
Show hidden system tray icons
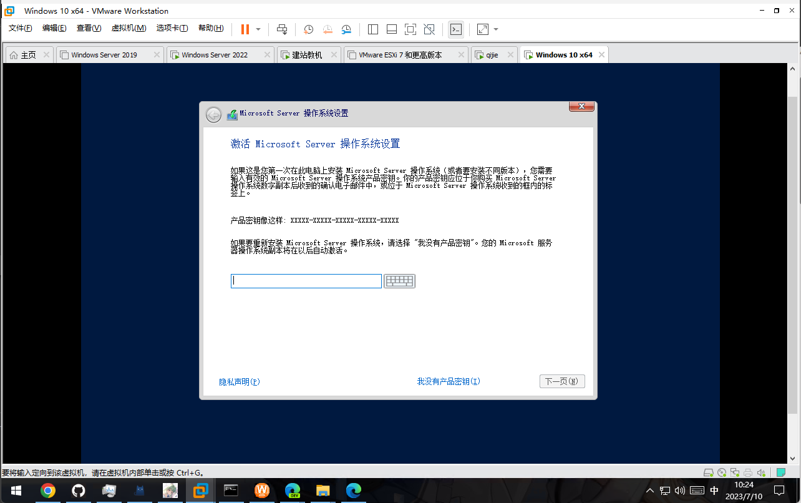click(x=651, y=491)
